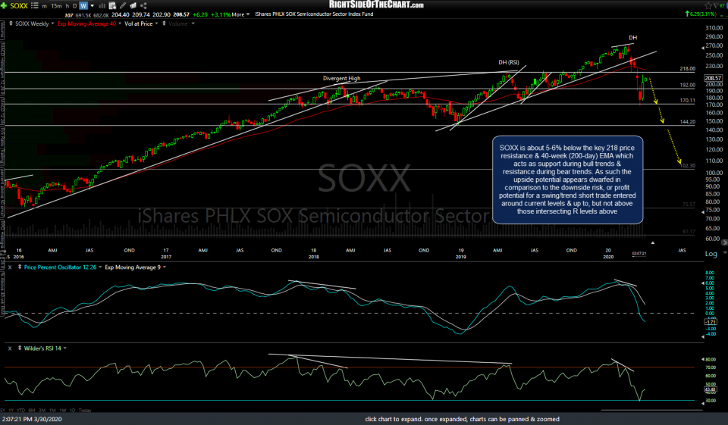This screenshot has width=728, height=425.
Task: Select the minute (m) timeframe
Action: pyautogui.click(x=45, y=6)
